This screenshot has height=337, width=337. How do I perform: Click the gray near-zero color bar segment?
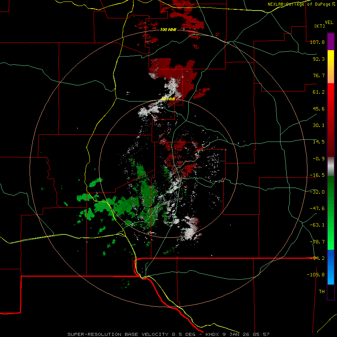331,166
